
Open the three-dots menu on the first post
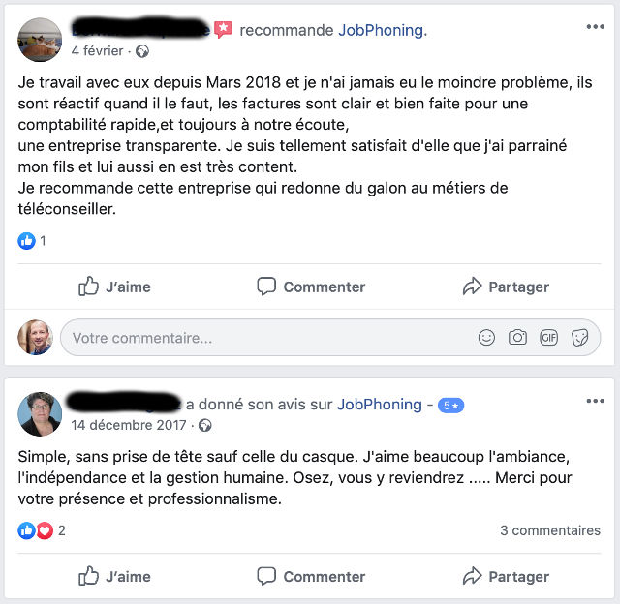tap(595, 27)
